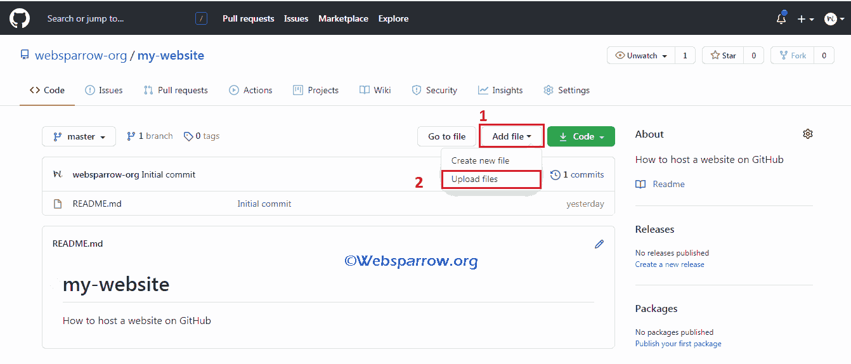851x364 pixels.
Task: Follow the Create a new release link
Action: [670, 264]
